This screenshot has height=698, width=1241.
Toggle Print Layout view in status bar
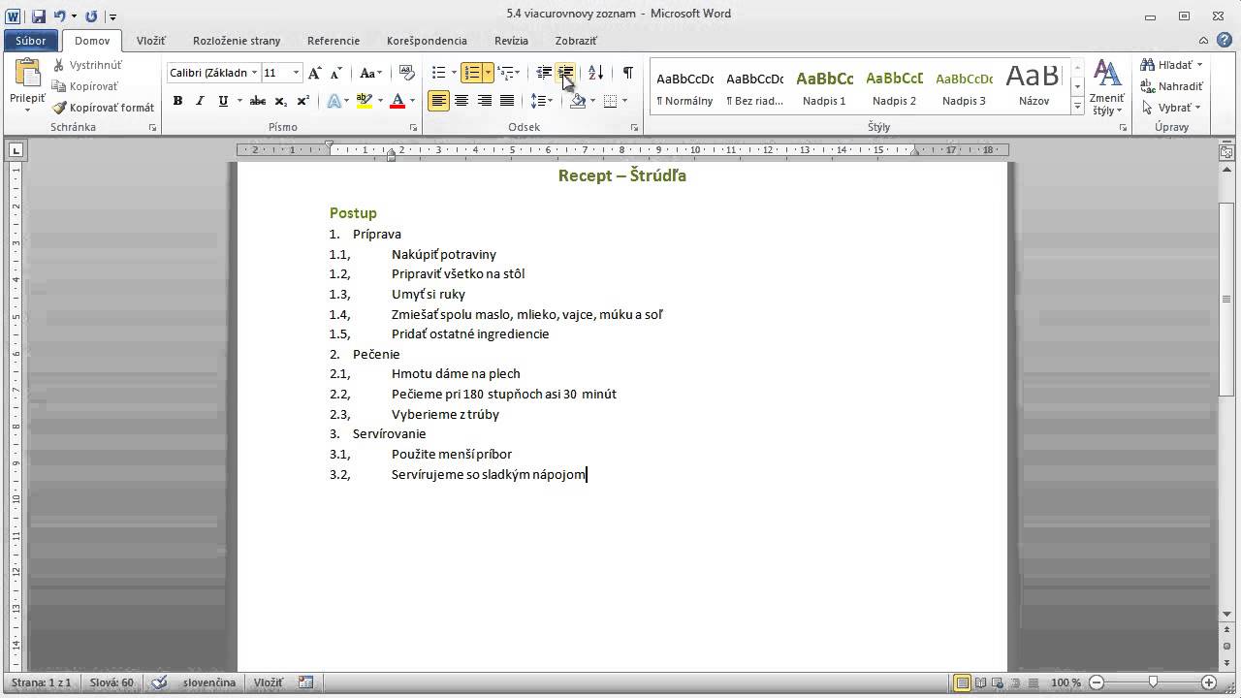click(963, 682)
